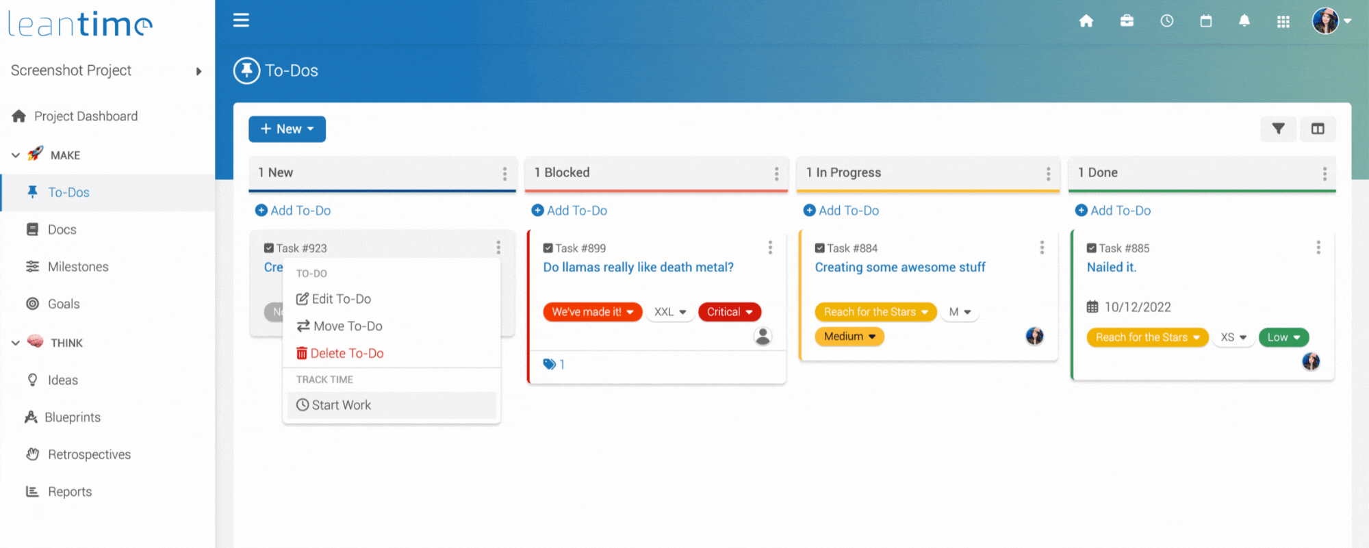Open 'Nailed it.' task
Image resolution: width=1369 pixels, height=548 pixels.
1112,267
